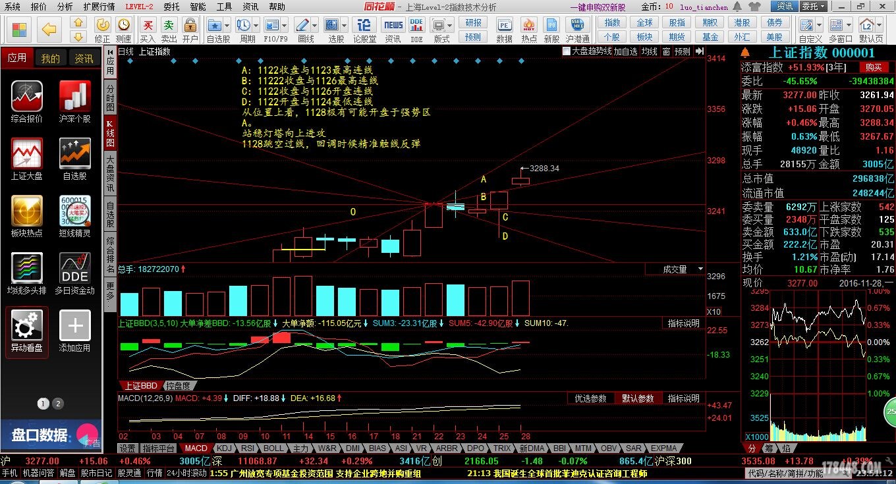
Task: Expand the 画线 dropdown arrow
Action: pyautogui.click(x=315, y=24)
